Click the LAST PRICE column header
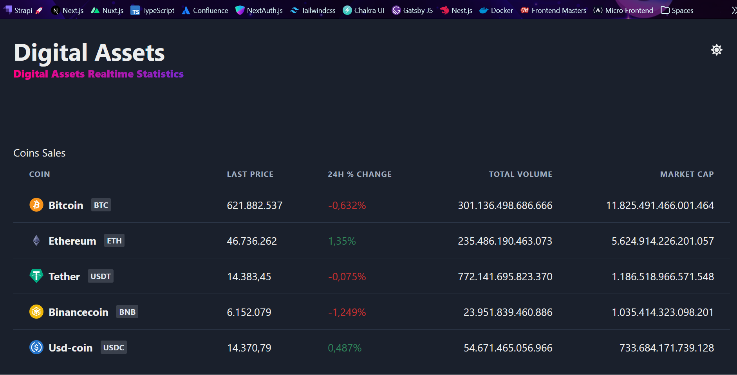737x375 pixels. tap(250, 174)
